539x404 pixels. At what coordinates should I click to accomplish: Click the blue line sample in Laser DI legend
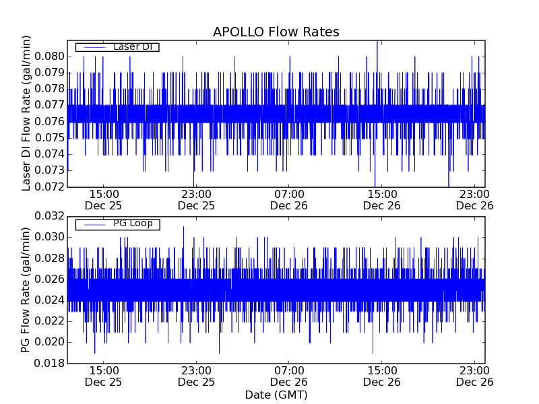click(x=92, y=46)
